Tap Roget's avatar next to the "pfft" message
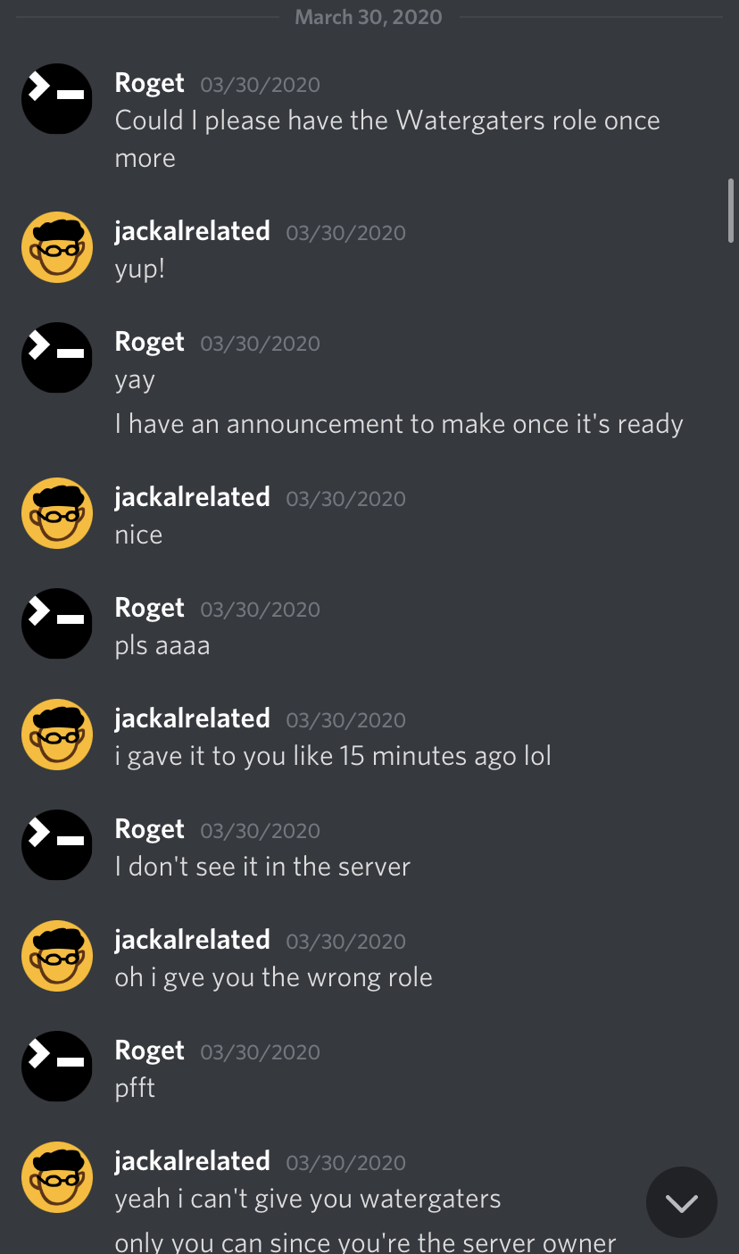This screenshot has width=739, height=1254. pyautogui.click(x=57, y=1067)
